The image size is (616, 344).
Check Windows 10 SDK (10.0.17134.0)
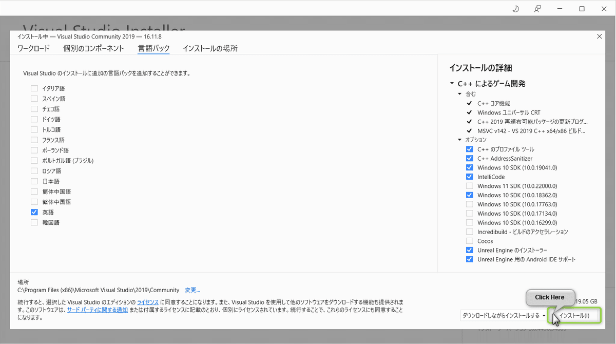click(x=469, y=213)
